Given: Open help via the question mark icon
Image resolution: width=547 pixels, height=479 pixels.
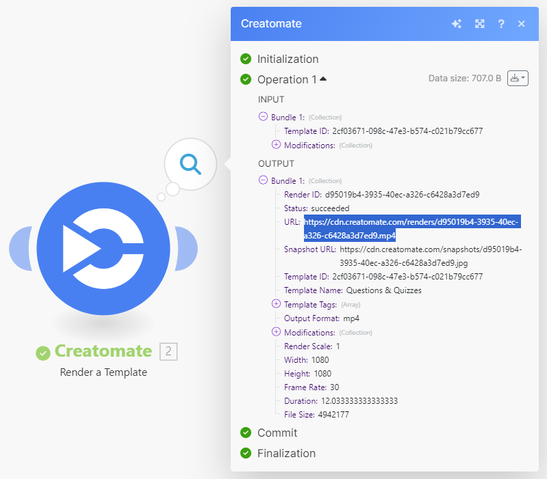Looking at the screenshot, I should 501,24.
